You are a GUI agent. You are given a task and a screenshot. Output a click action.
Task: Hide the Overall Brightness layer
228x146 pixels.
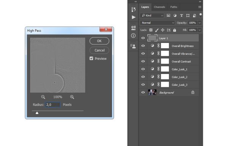(x=143, y=46)
